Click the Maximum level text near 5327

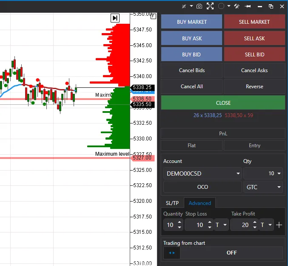pyautogui.click(x=112, y=154)
